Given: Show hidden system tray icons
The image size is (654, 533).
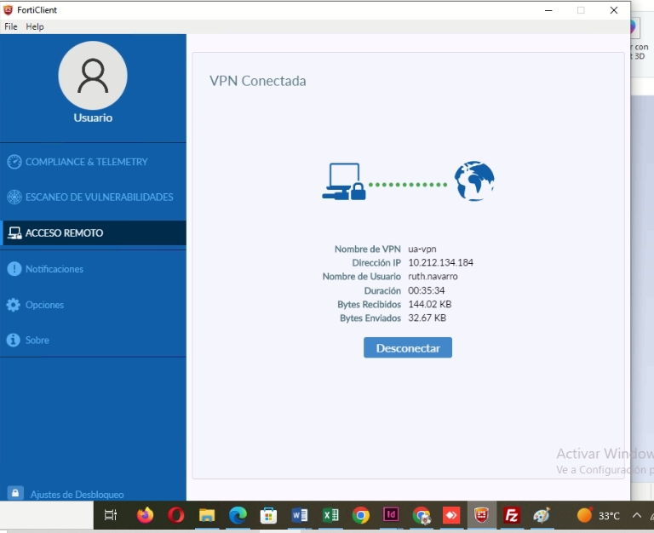Looking at the screenshot, I should point(637,515).
